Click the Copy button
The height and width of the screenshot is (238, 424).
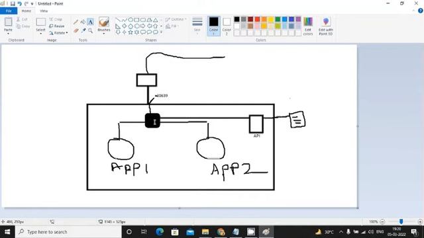click(x=23, y=26)
